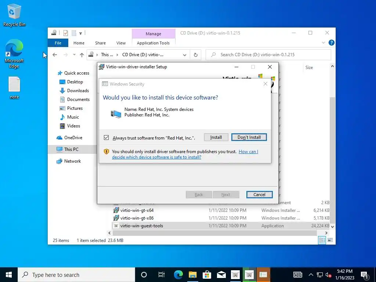Open Edge from the taskbar
This screenshot has height=282, width=376.
(178, 275)
